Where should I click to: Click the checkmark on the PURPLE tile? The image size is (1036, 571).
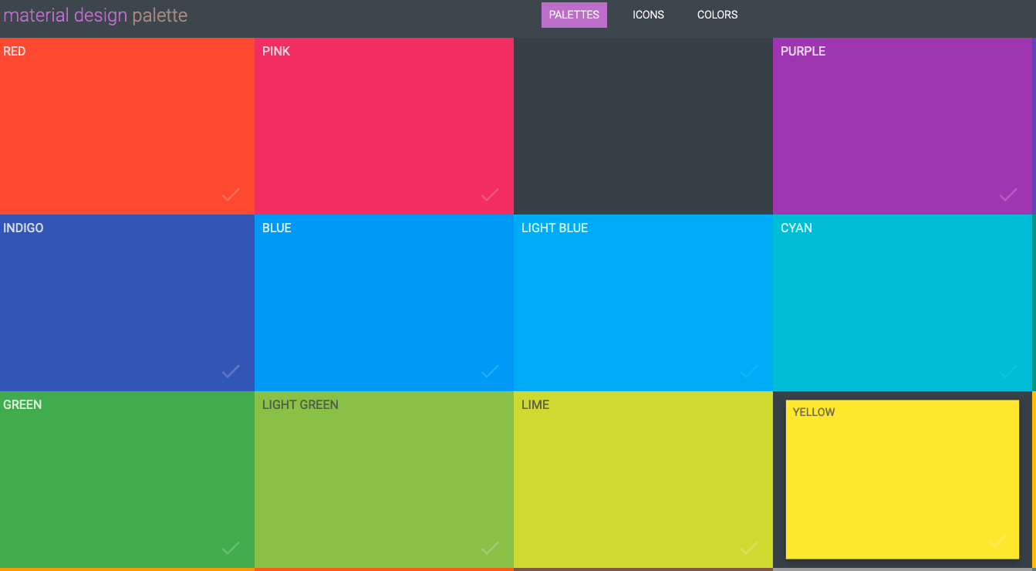(1008, 195)
